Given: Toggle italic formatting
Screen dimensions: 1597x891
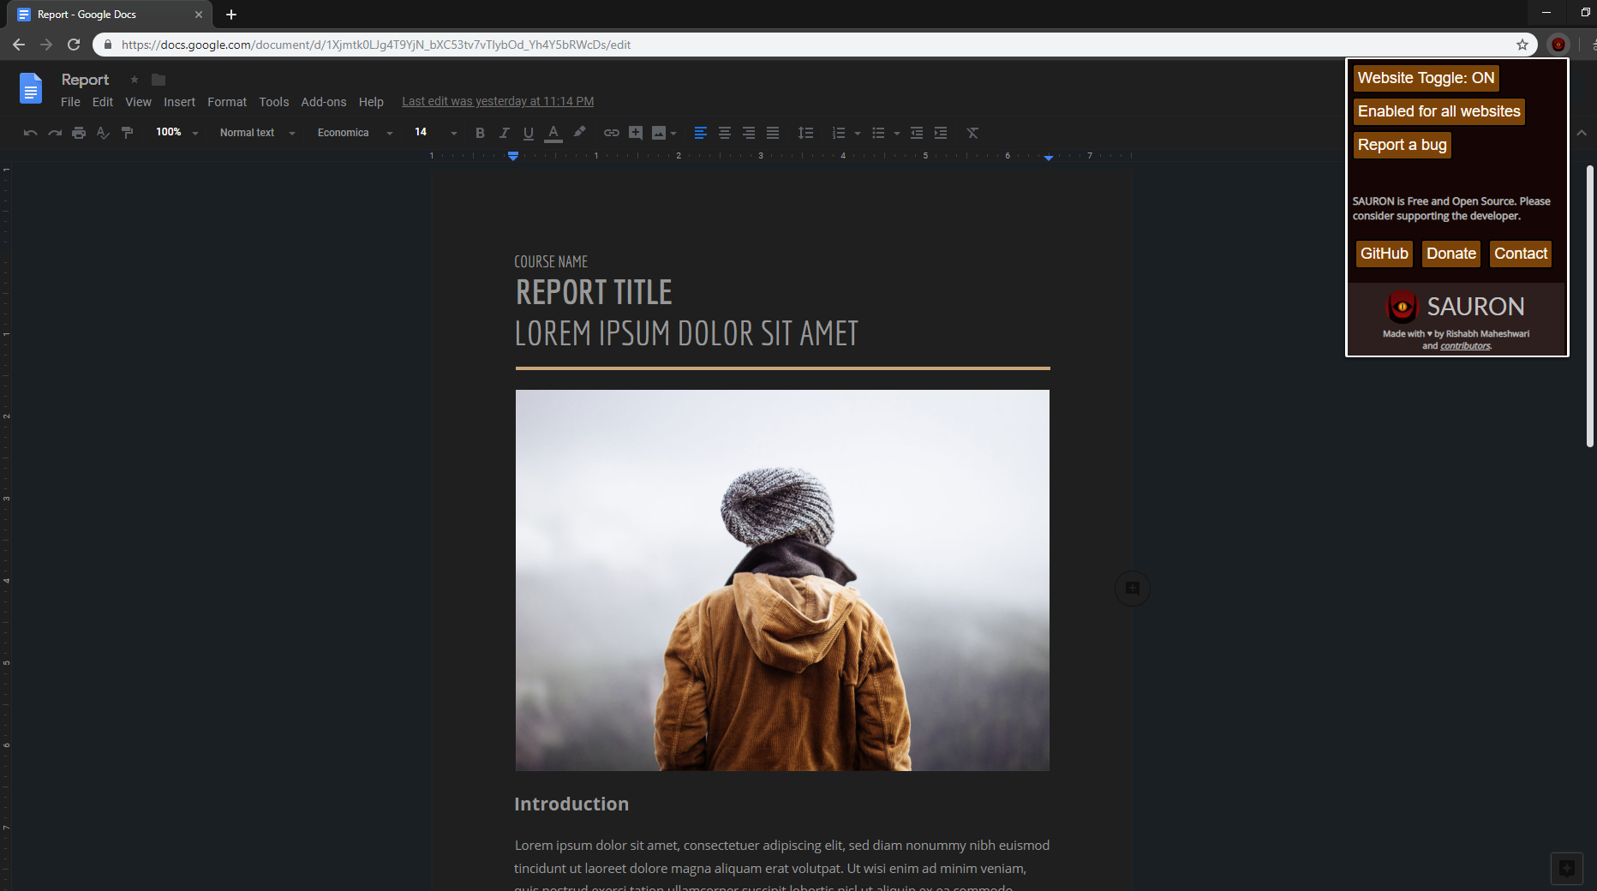Looking at the screenshot, I should [504, 133].
